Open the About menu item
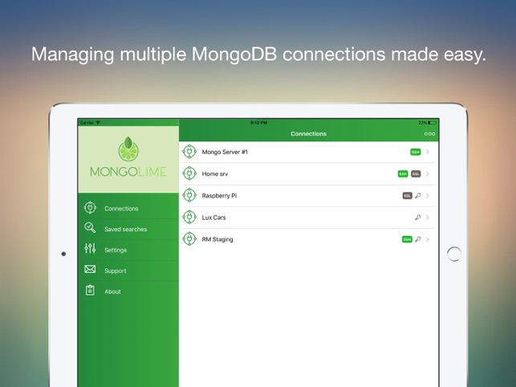516x387 pixels. point(128,291)
